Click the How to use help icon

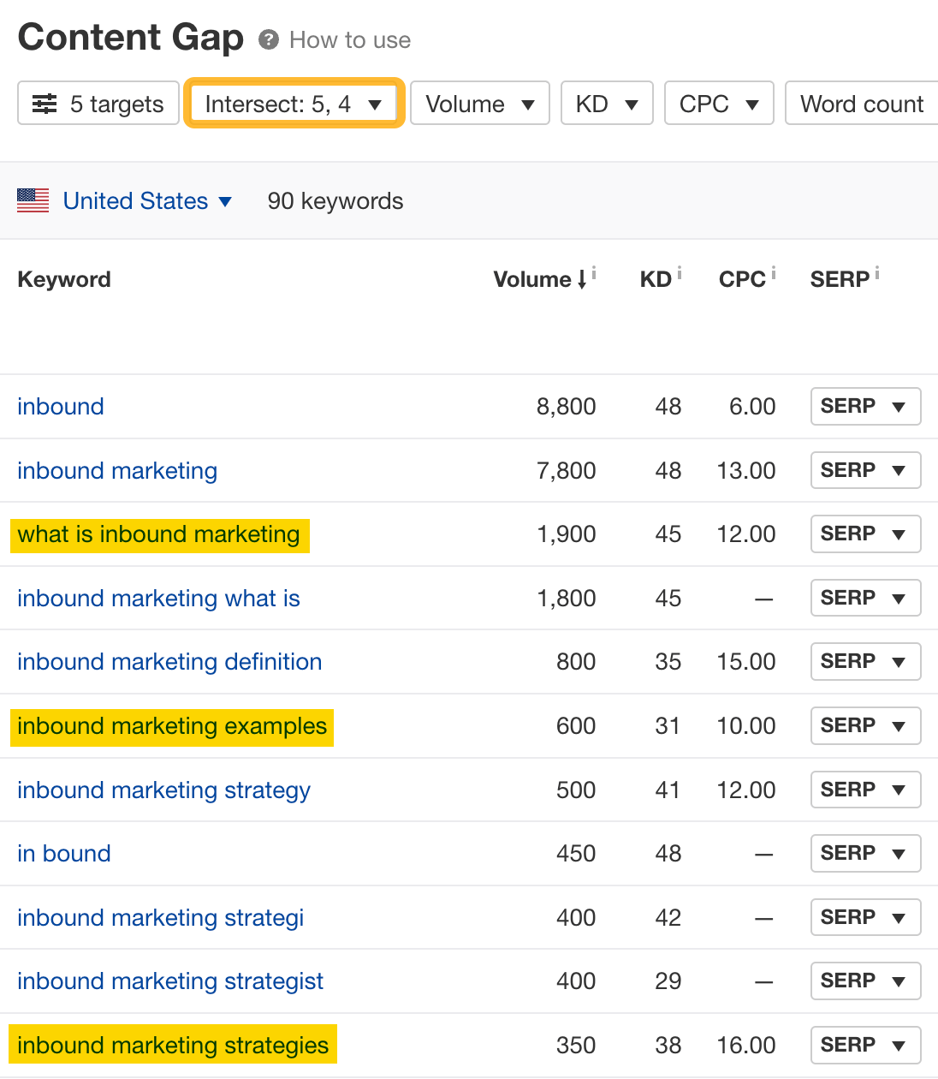[x=268, y=39]
